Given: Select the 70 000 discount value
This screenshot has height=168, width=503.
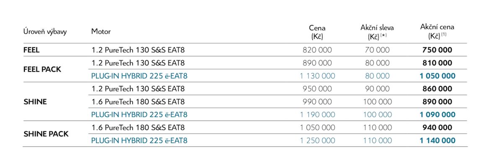Looking at the screenshot, I should (x=377, y=50).
